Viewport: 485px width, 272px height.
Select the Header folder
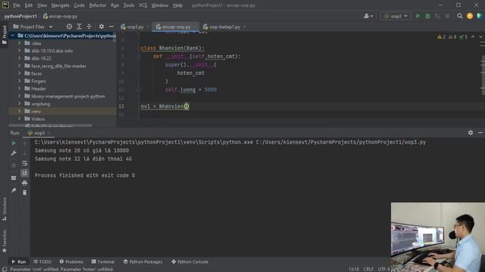39,88
